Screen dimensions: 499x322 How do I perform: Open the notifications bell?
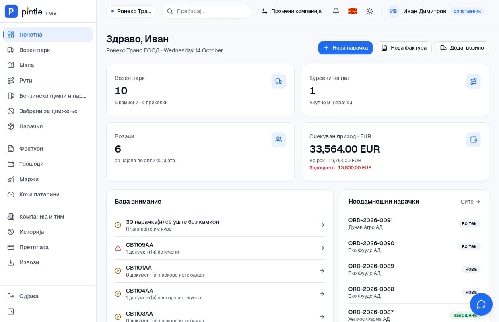(x=336, y=11)
